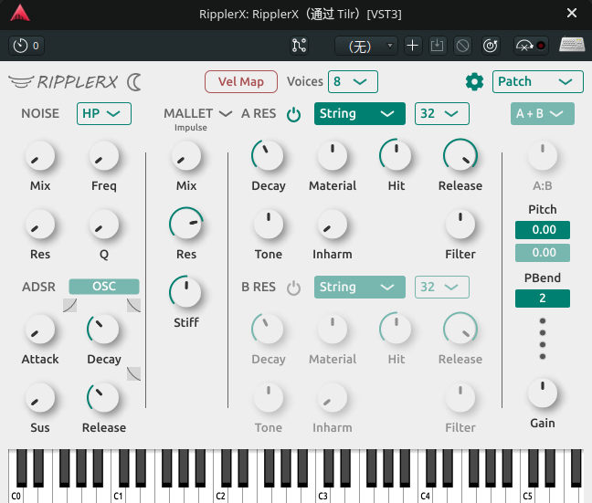The width and height of the screenshot is (592, 503).
Task: Click A RES Material knob
Action: click(333, 156)
